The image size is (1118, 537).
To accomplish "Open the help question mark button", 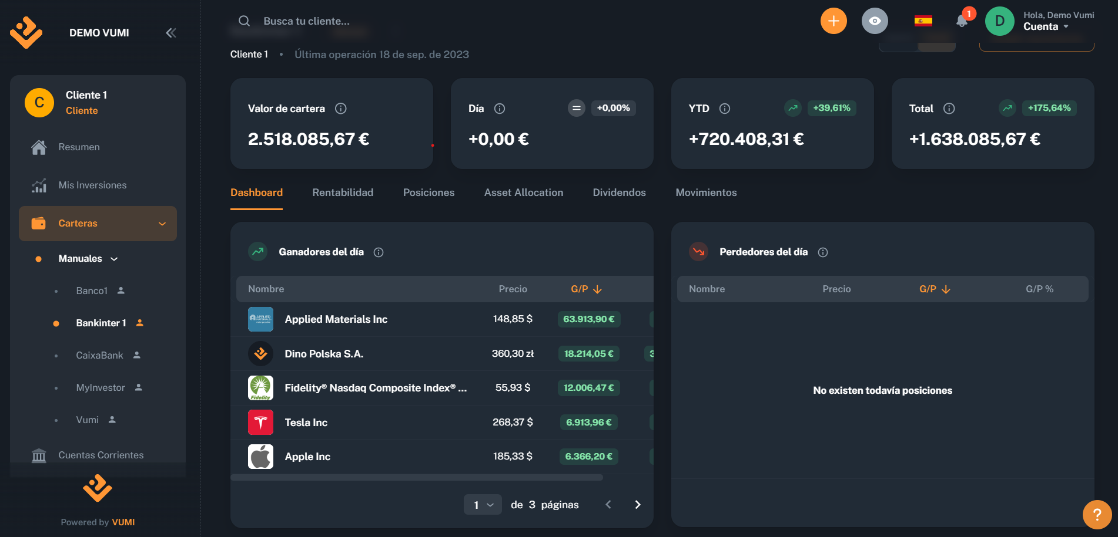I will point(1097,515).
